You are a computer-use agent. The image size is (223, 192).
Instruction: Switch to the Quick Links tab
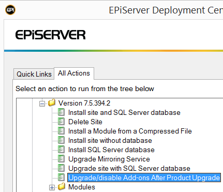pyautogui.click(x=34, y=74)
